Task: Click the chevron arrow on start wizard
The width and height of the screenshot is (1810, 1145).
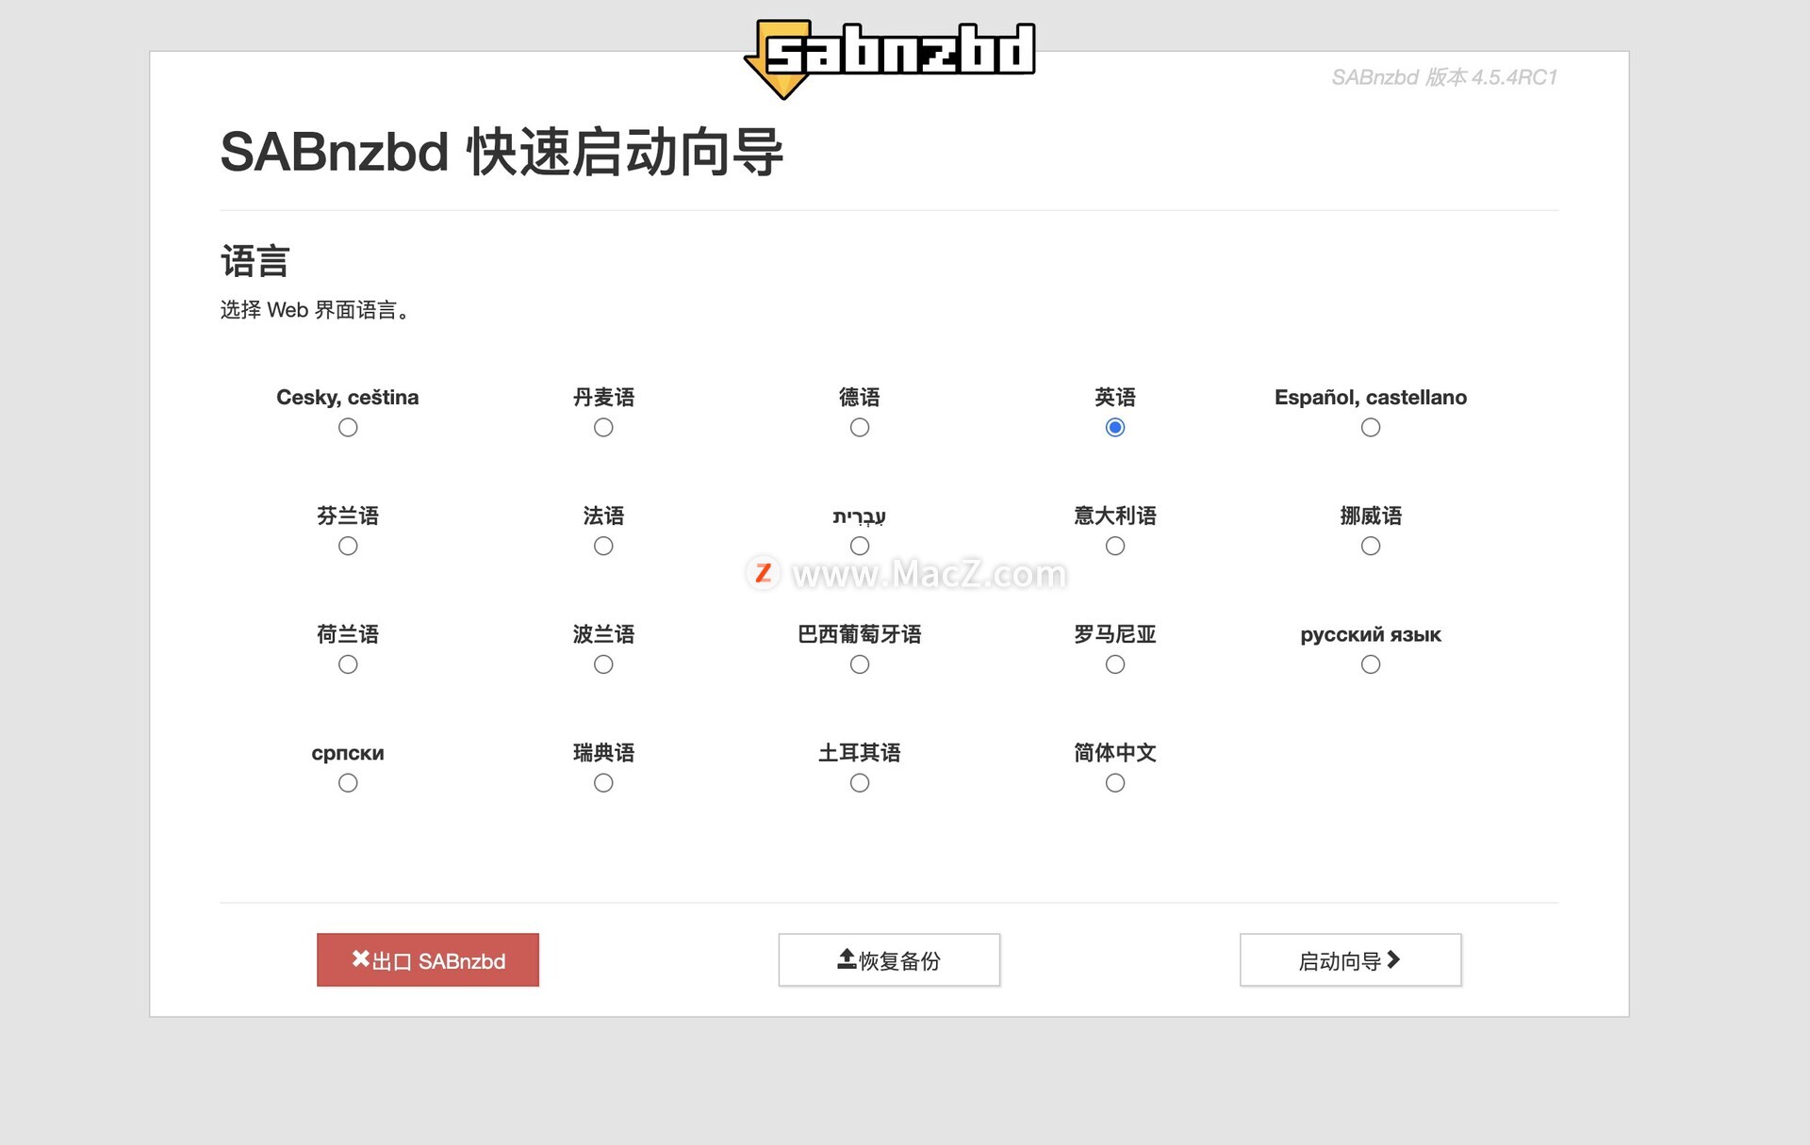Action: 1393,958
